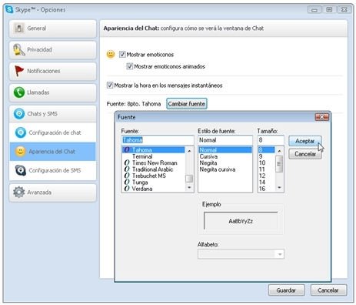Select size 11 in Tamaño list
356x305 pixels.
pos(267,169)
